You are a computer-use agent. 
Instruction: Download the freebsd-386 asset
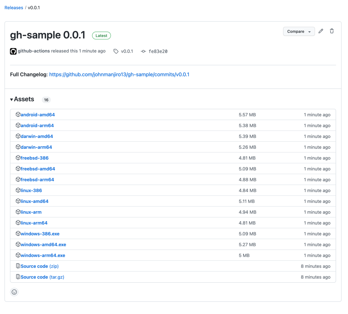(35, 158)
